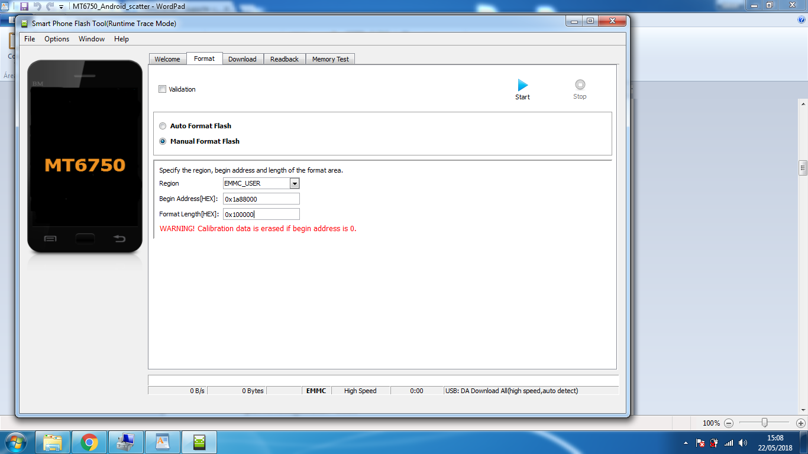808x454 pixels.
Task: Click the power plug battery tray icon
Action: click(x=715, y=443)
